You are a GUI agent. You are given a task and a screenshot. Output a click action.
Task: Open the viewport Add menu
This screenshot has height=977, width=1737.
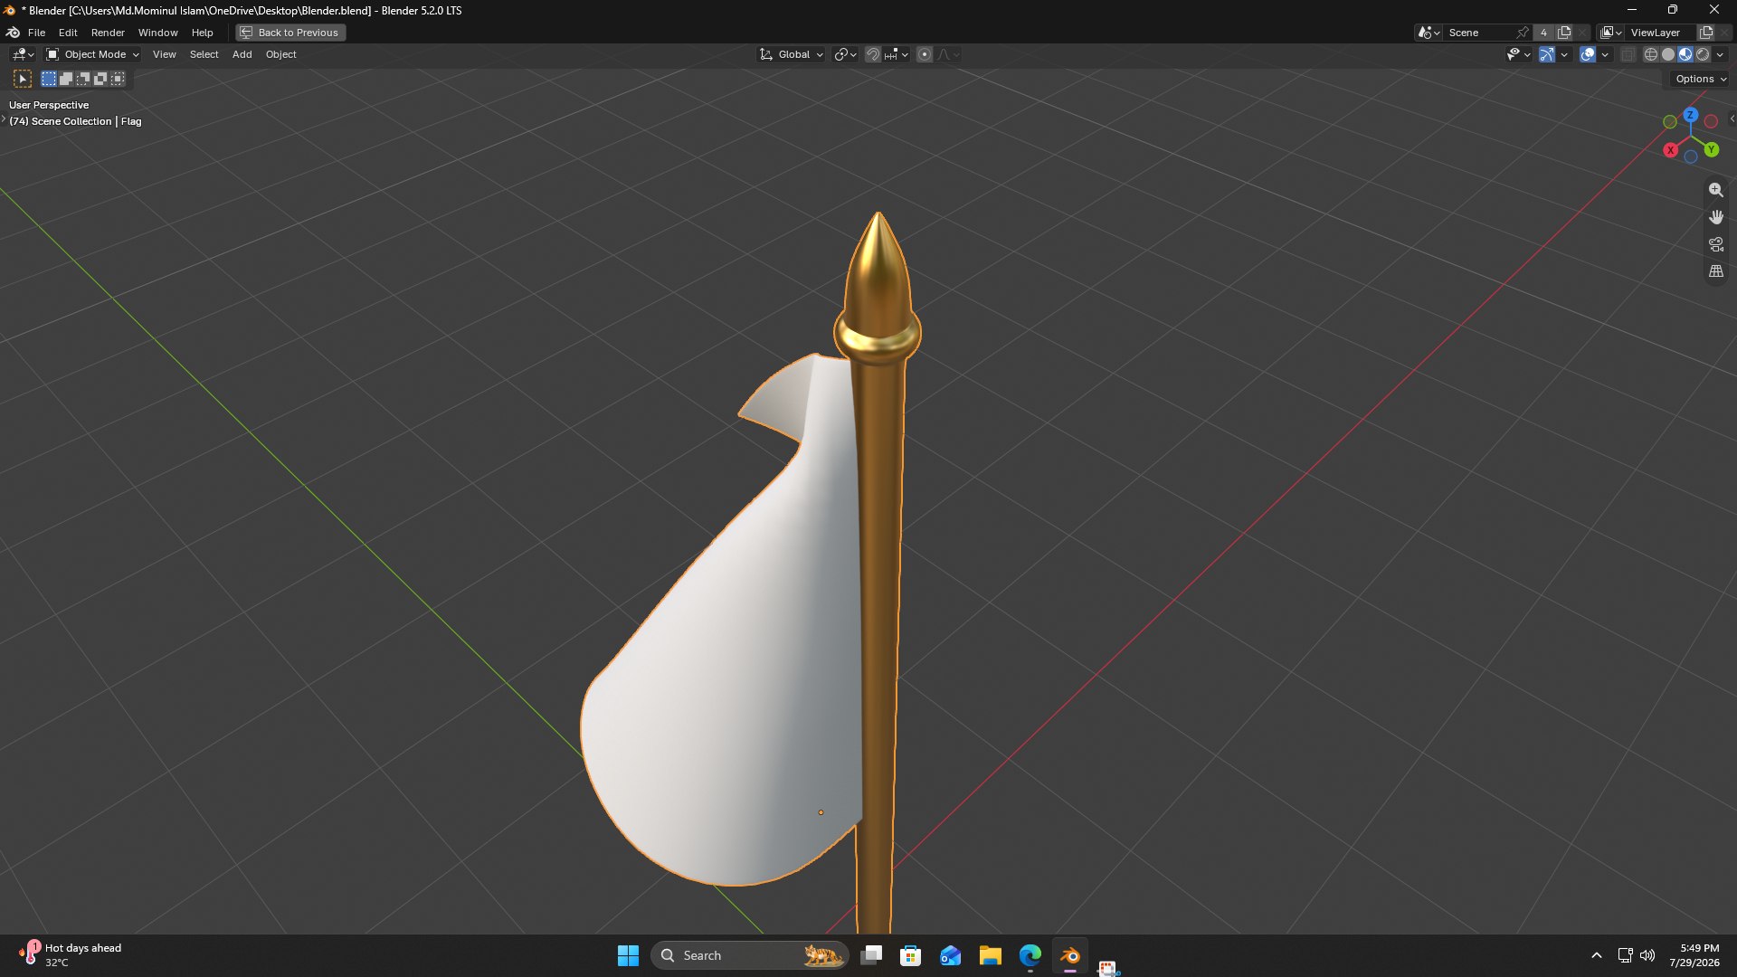click(242, 54)
